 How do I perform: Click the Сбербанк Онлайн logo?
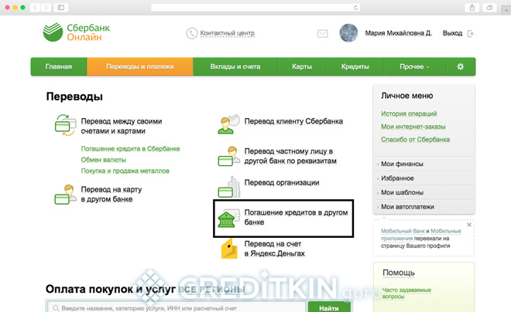click(x=77, y=34)
